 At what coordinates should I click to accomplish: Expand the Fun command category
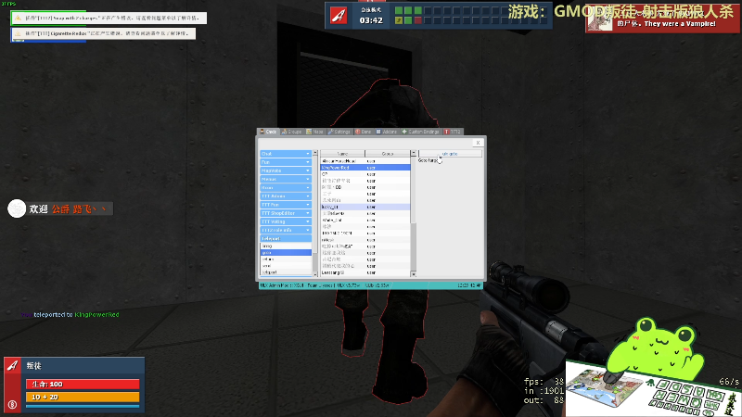point(286,162)
